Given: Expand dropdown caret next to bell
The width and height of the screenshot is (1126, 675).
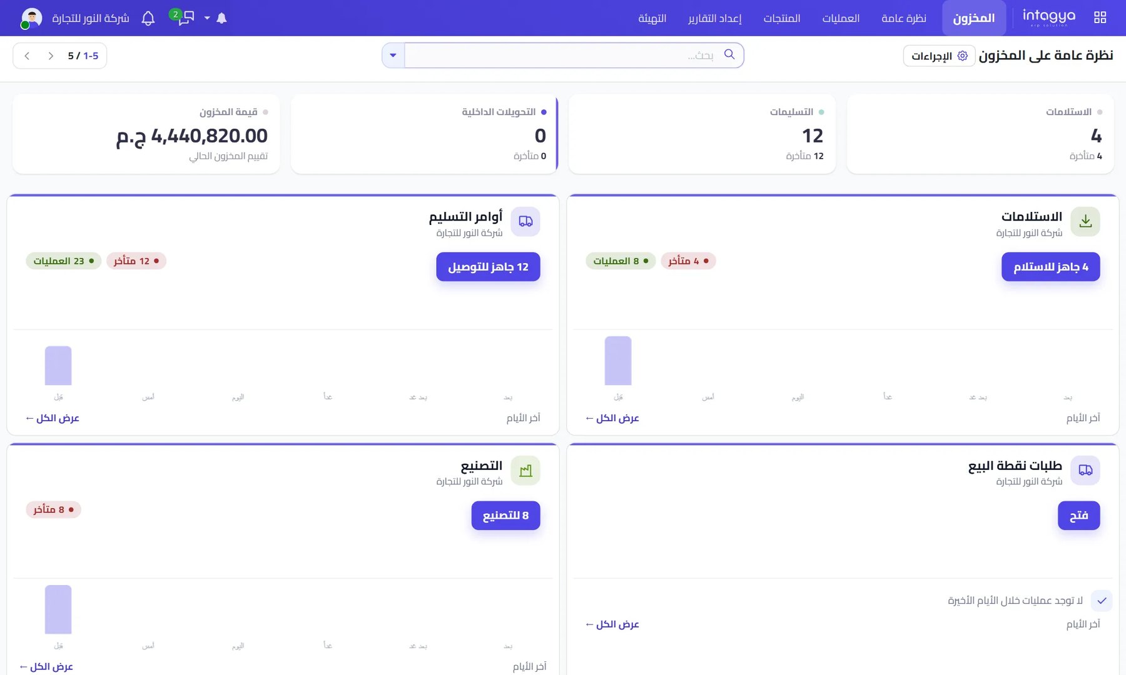Looking at the screenshot, I should [x=207, y=18].
